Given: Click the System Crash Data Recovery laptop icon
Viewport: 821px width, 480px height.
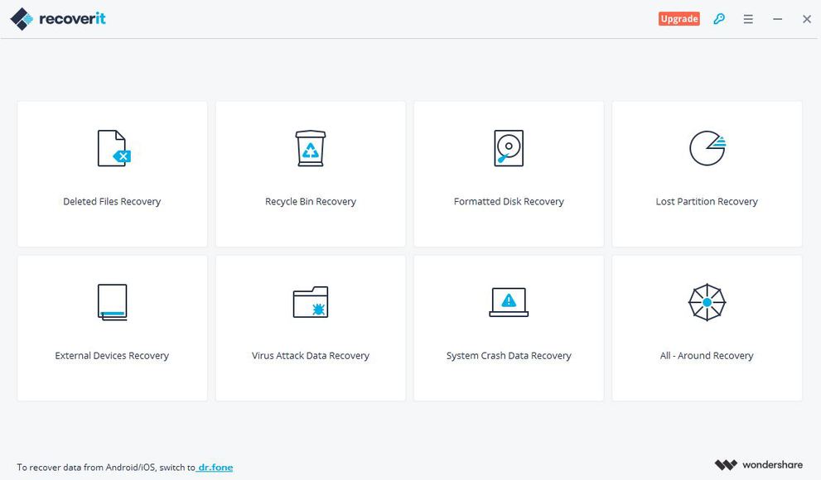Looking at the screenshot, I should [x=509, y=302].
